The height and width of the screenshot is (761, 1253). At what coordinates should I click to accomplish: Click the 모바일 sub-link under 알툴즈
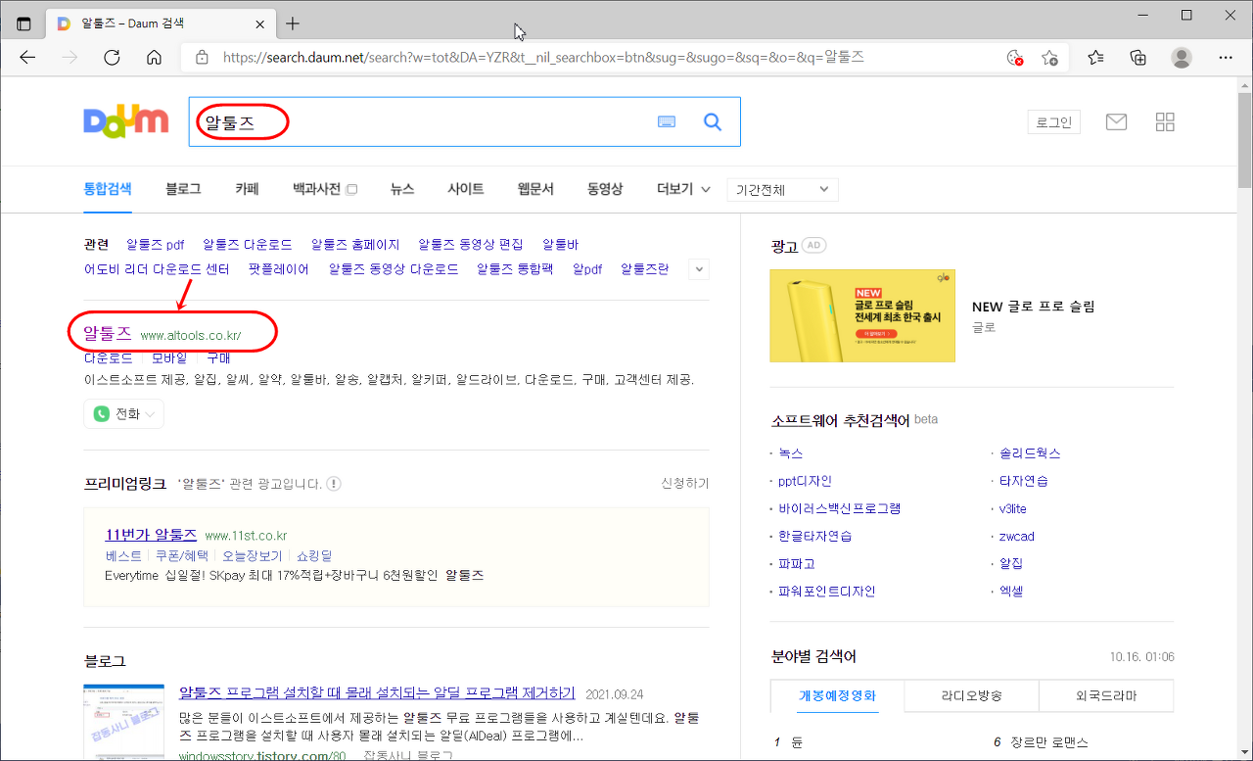(x=168, y=358)
